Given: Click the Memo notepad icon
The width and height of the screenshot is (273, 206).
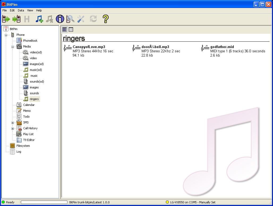Looking at the screenshot, I should [19, 111].
